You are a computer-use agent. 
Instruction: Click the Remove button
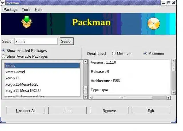point(109,110)
